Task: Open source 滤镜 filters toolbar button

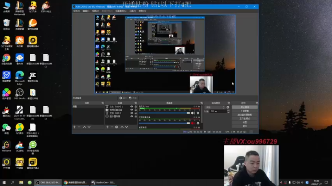Action: [133, 98]
